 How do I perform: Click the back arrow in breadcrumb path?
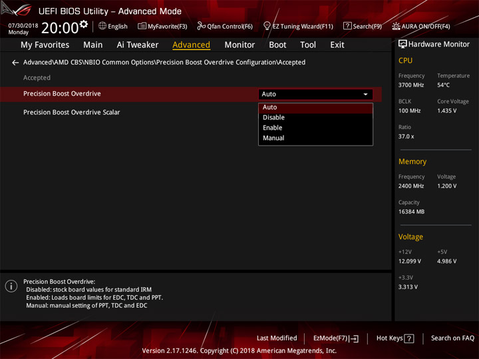coord(15,62)
